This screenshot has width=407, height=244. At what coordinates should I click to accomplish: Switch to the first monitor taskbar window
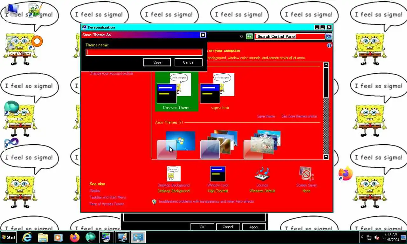pyautogui.click(x=106, y=237)
